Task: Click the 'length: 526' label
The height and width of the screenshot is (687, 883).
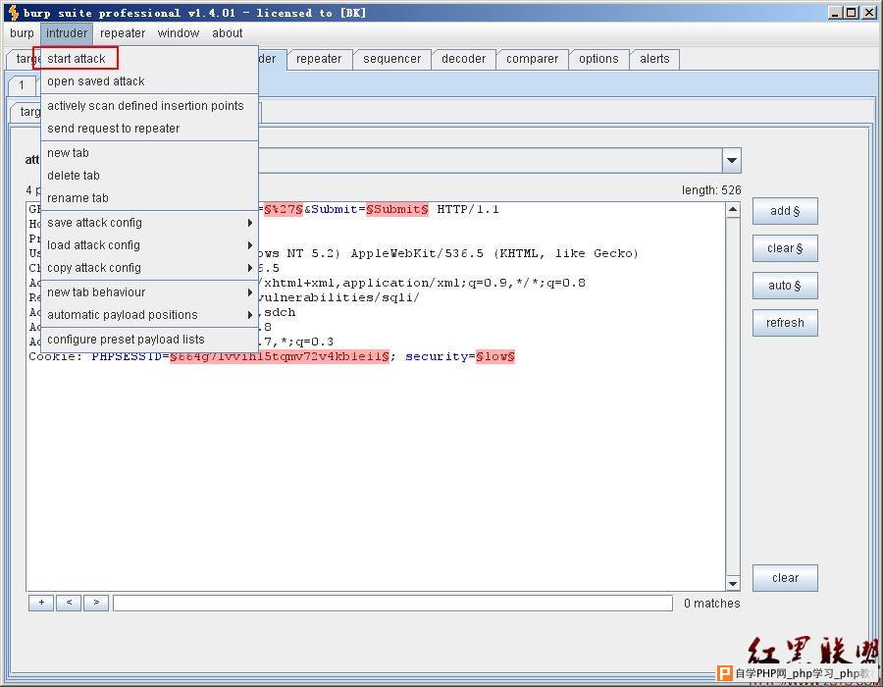Action: pyautogui.click(x=711, y=190)
